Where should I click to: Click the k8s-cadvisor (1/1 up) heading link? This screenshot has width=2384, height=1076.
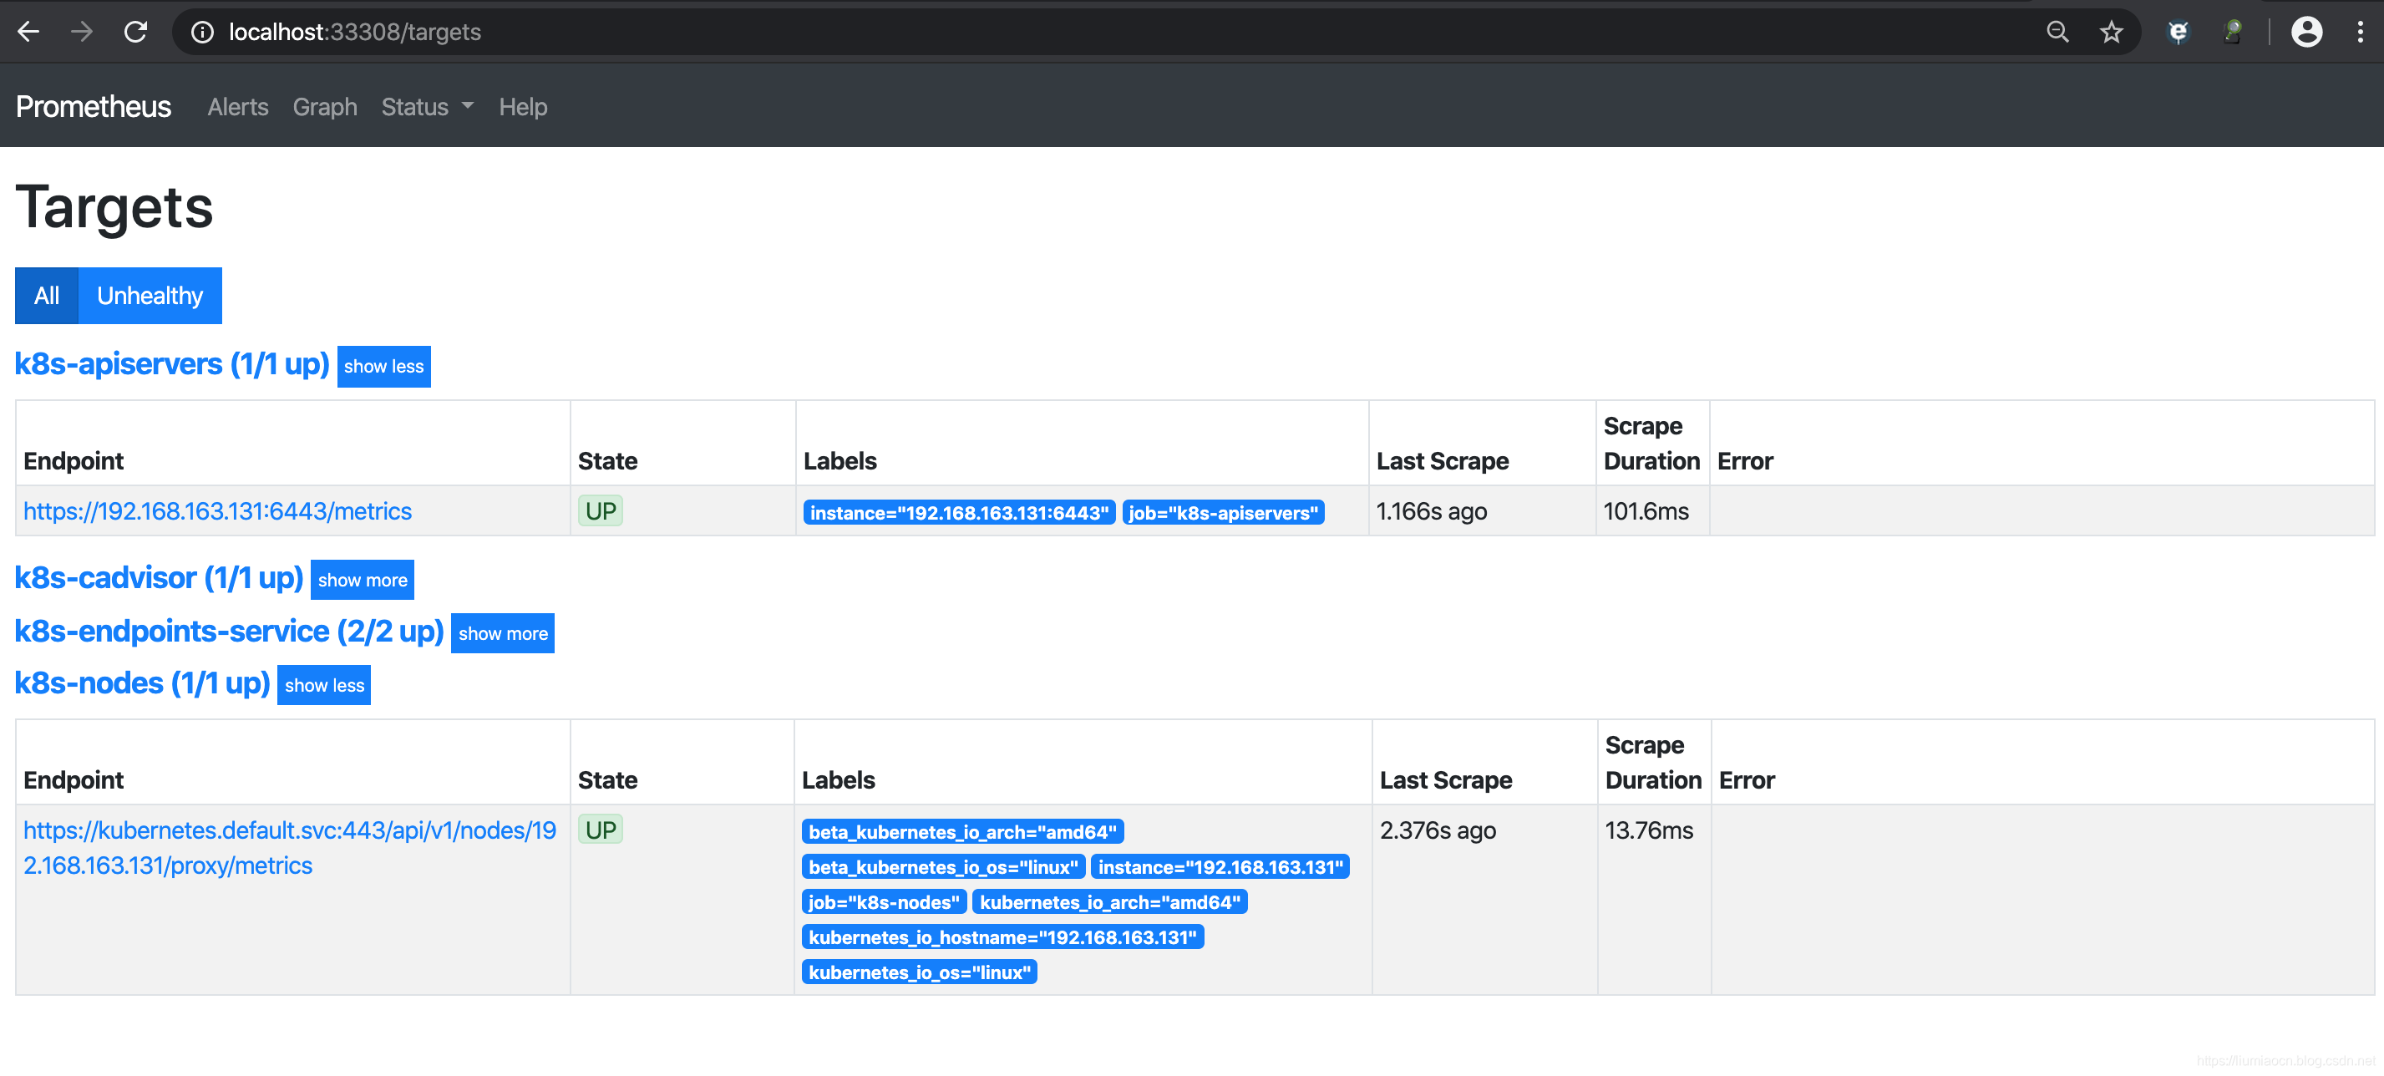pyautogui.click(x=160, y=577)
